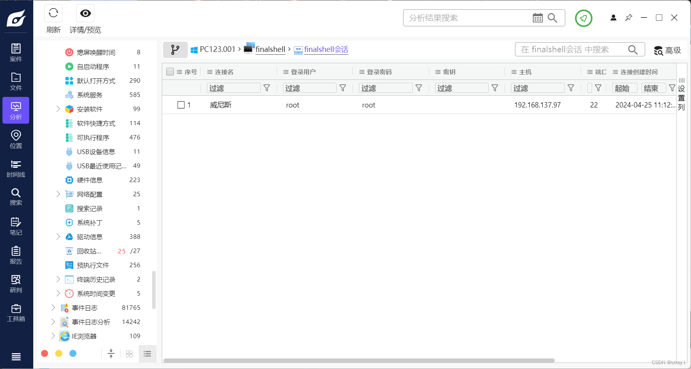Click the 结束 end time filter
The height and width of the screenshot is (369, 691).
[x=653, y=88]
